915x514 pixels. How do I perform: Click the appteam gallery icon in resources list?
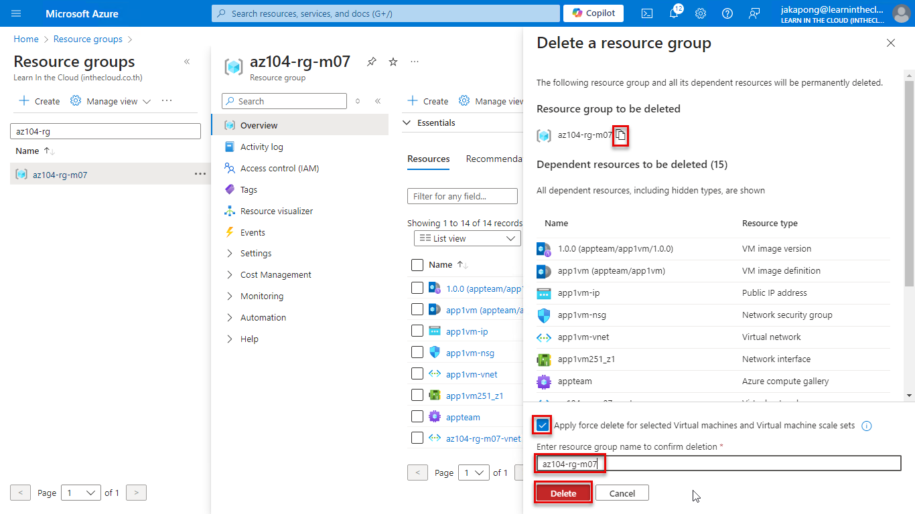pyautogui.click(x=435, y=417)
